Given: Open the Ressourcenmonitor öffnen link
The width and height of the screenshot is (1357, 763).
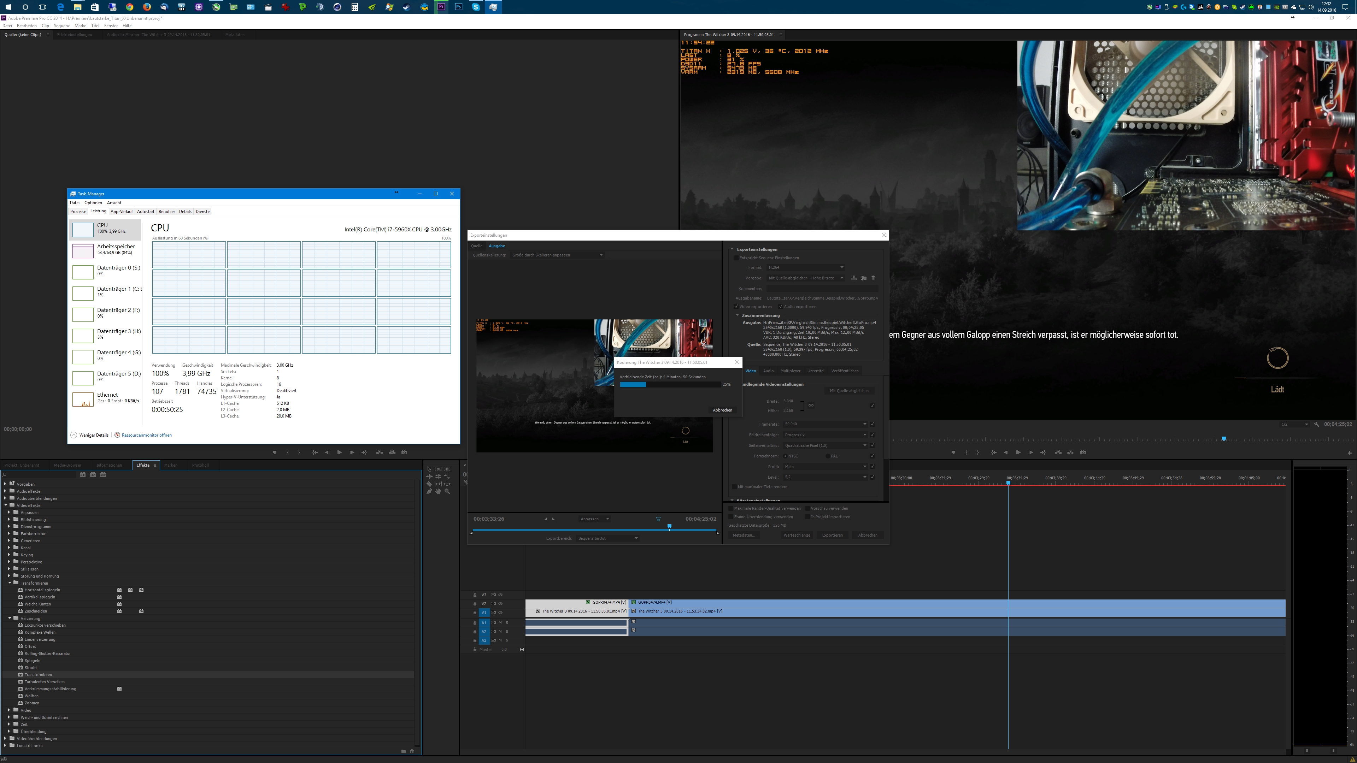Looking at the screenshot, I should [x=146, y=436].
